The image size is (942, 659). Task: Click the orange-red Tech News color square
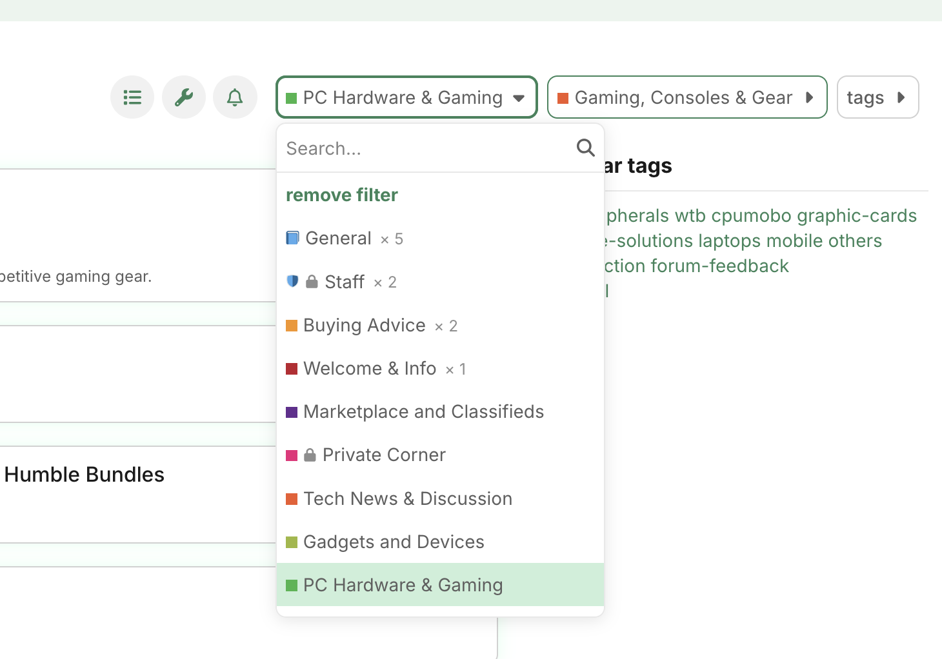point(292,499)
